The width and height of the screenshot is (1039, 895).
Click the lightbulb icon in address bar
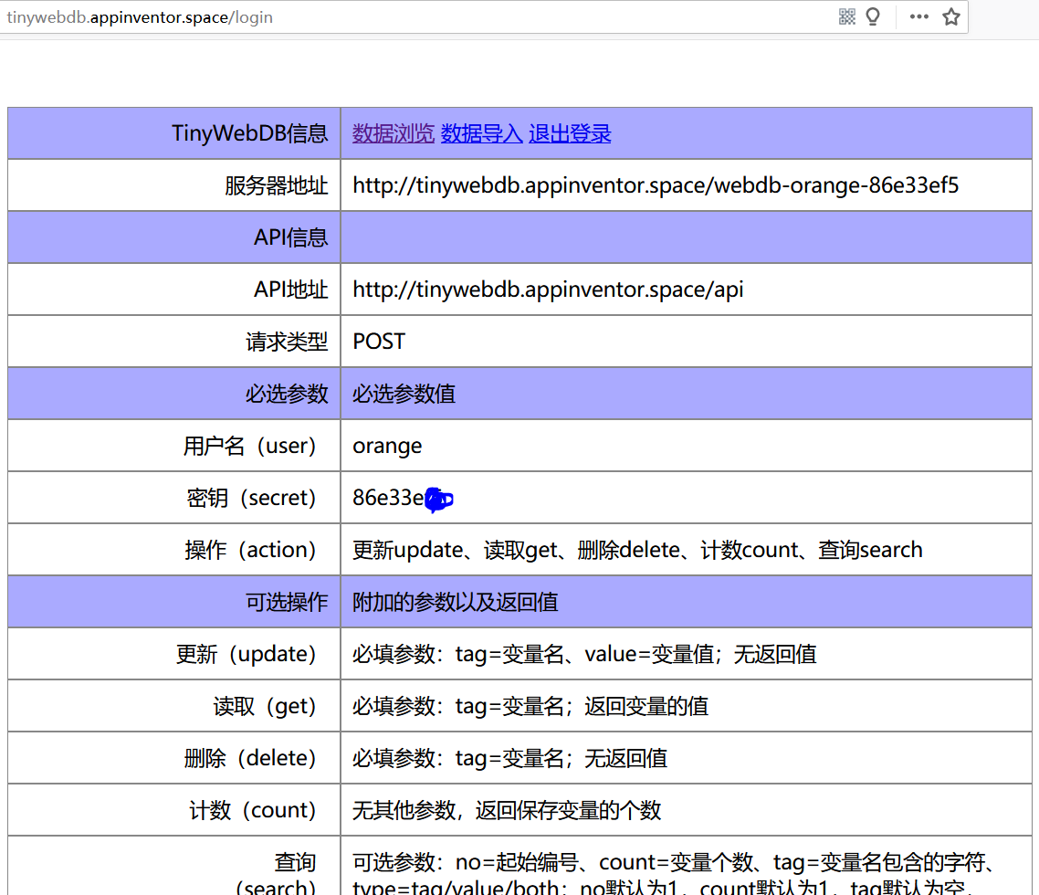pyautogui.click(x=874, y=16)
